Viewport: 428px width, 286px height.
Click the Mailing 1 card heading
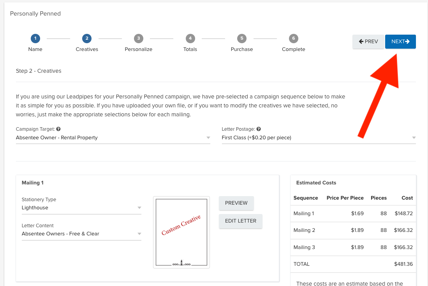point(32,183)
